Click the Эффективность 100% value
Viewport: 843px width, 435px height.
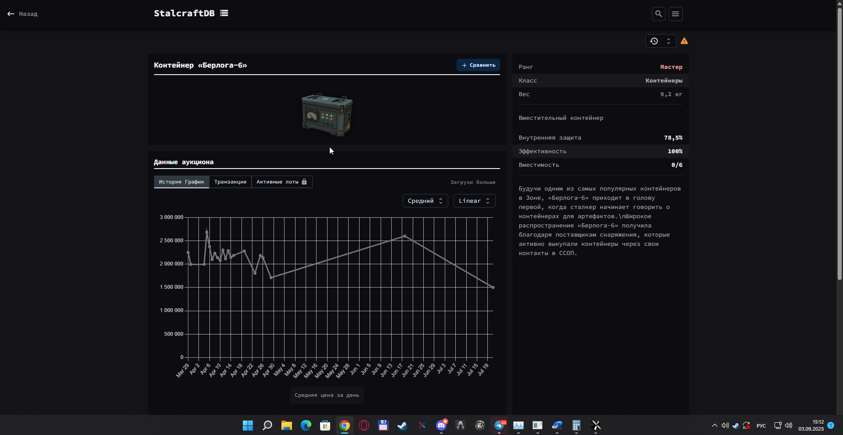675,151
